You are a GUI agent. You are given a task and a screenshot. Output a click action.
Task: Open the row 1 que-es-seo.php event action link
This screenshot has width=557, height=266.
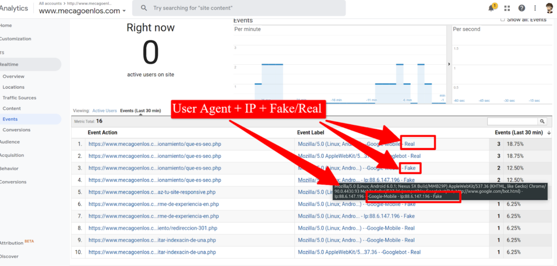pyautogui.click(x=155, y=144)
